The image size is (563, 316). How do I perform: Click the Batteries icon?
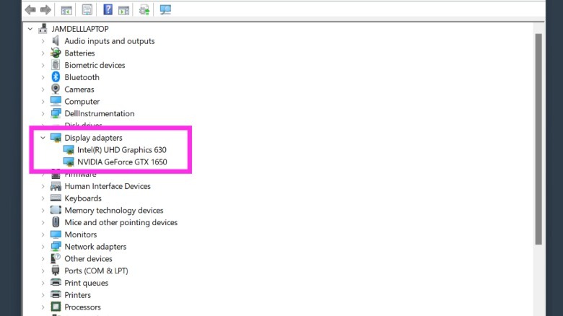(x=56, y=53)
